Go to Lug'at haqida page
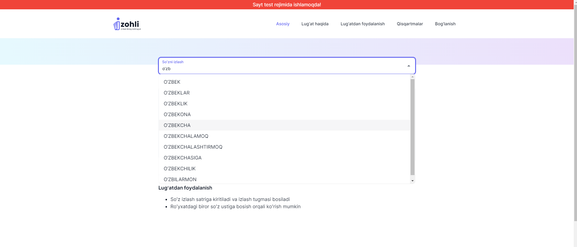Image resolution: width=577 pixels, height=247 pixels. (x=315, y=24)
